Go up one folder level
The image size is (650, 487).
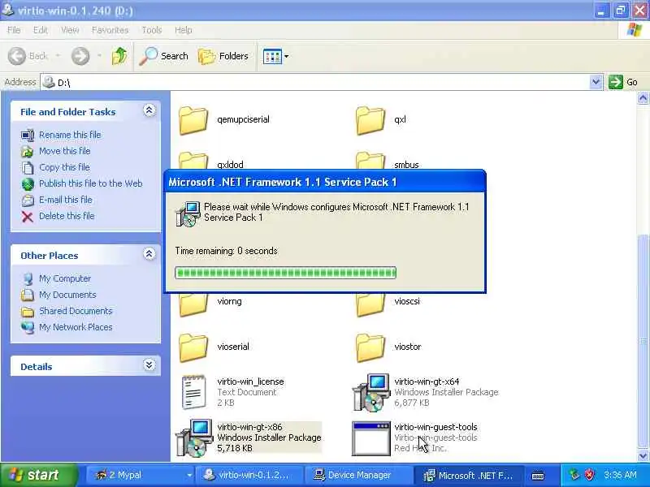click(x=119, y=56)
